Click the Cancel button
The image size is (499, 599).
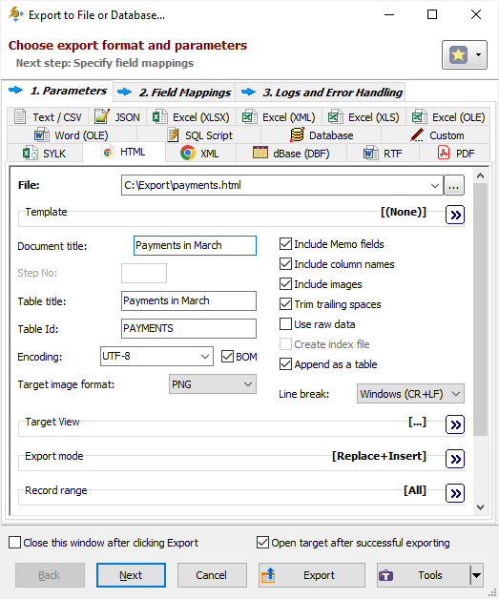[212, 575]
